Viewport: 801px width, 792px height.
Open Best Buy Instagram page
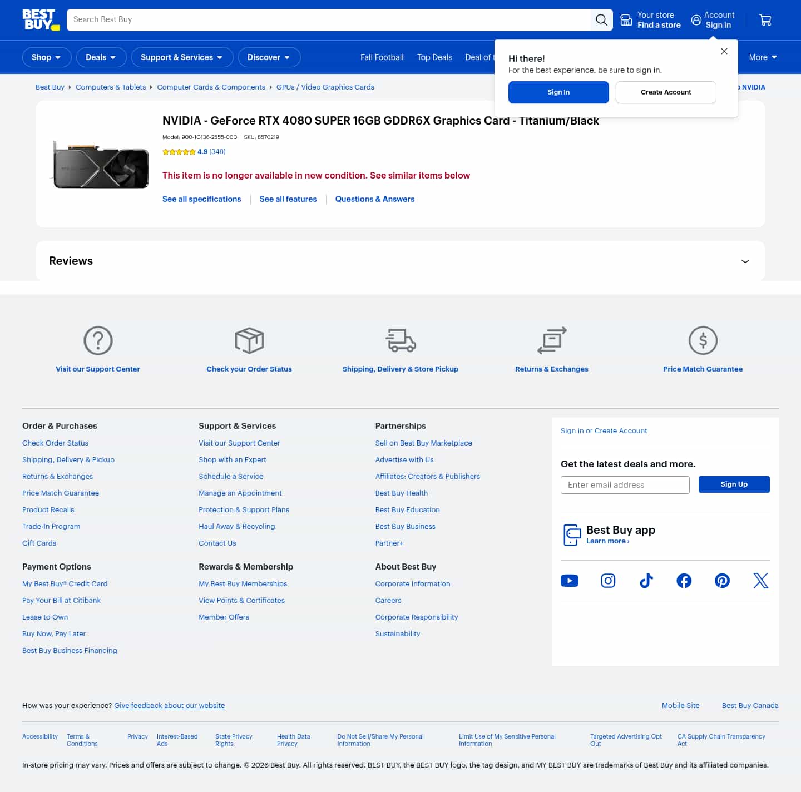[x=608, y=581]
